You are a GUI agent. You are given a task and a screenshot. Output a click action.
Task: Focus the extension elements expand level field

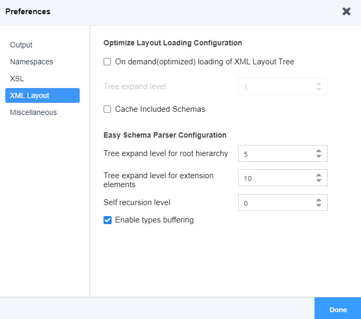[274, 178]
